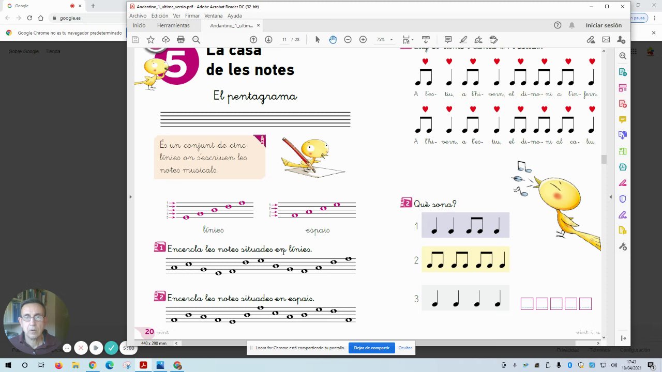
Task: Click the Save file icon in Acrobat toolbar
Action: click(x=136, y=40)
